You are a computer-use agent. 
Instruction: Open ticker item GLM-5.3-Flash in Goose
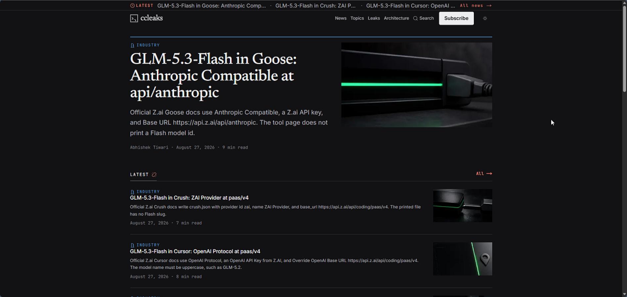211,6
